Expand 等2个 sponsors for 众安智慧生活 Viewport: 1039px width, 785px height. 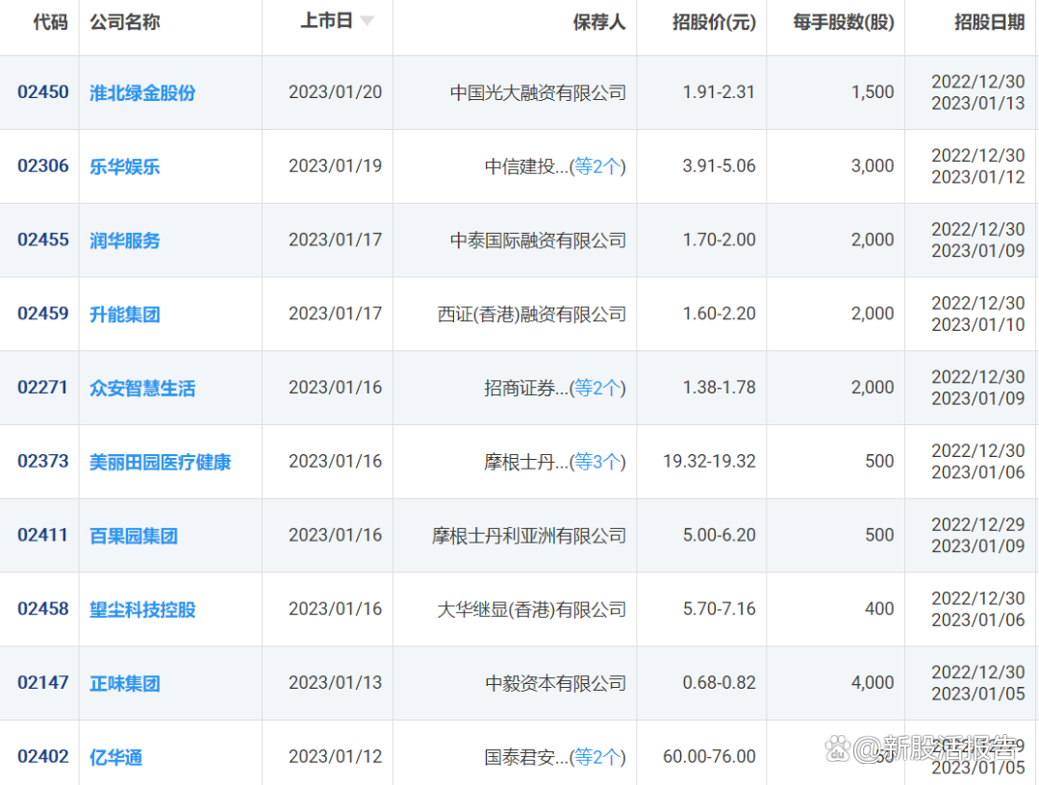(597, 389)
